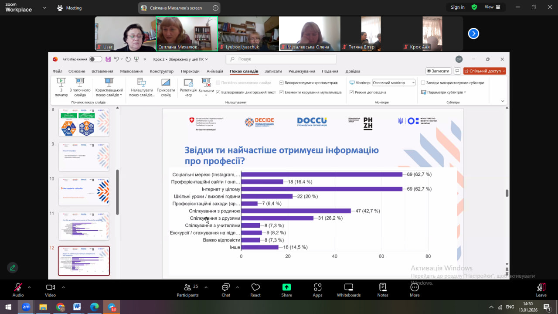558x314 pixels.
Task: Click the red Спільний доступ button
Action: pos(484,71)
